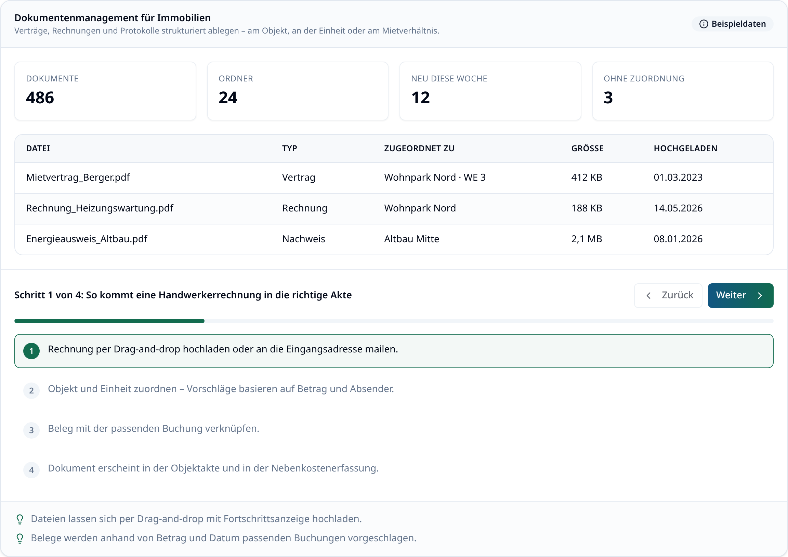Sort by the GRÖSSE column header

pos(588,148)
